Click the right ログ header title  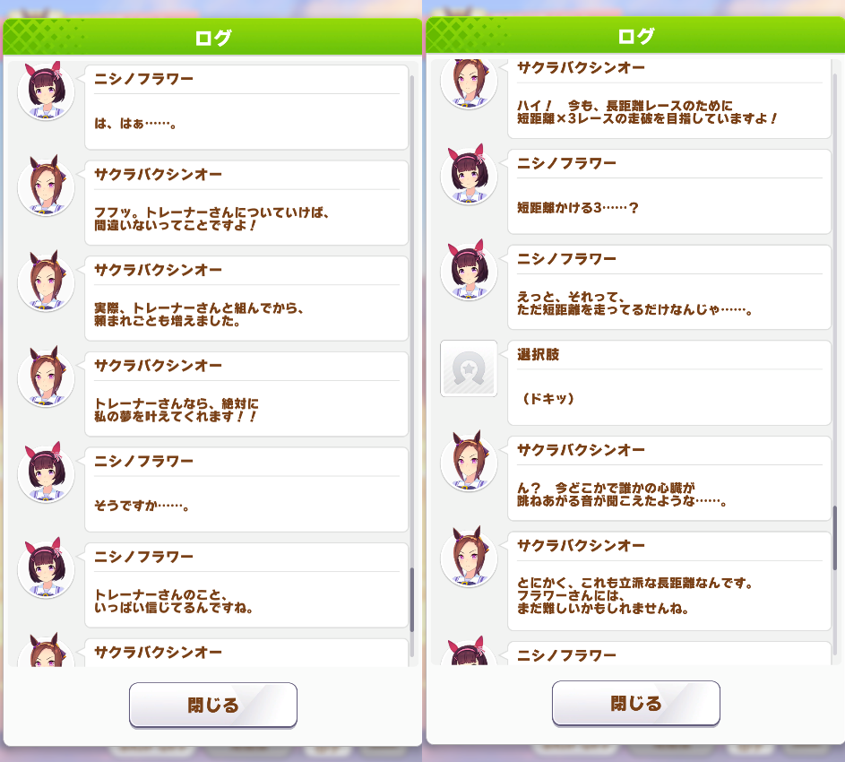[636, 36]
